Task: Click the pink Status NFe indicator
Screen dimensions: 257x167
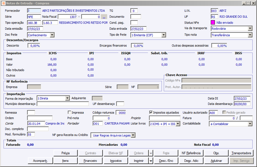Action: (x=213, y=23)
